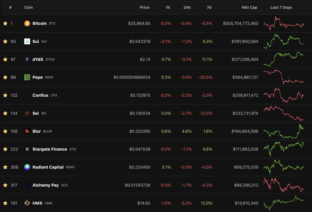Screen dimensions: 312x212
Task: Open the HMX coin icon
Action: (27, 203)
